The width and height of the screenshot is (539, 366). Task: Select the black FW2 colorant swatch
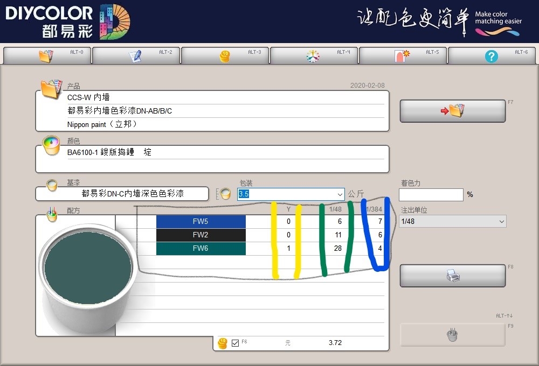tap(201, 235)
